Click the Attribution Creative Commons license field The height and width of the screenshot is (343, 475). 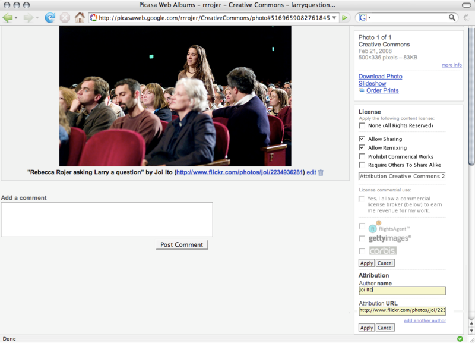pyautogui.click(x=402, y=176)
